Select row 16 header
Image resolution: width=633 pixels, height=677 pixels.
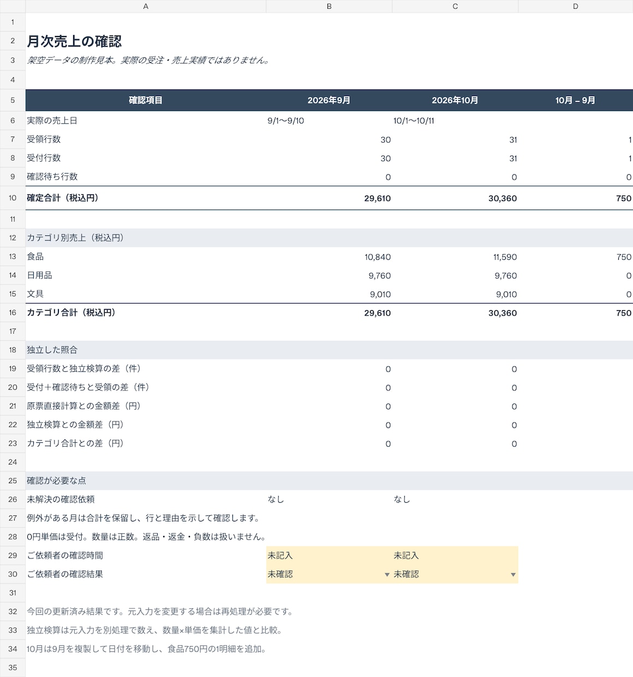pos(13,312)
